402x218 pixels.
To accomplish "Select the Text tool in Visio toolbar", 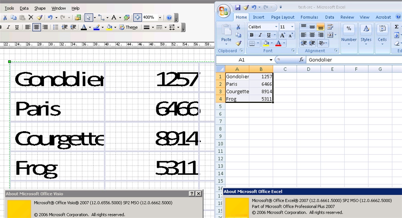I will (113, 17).
